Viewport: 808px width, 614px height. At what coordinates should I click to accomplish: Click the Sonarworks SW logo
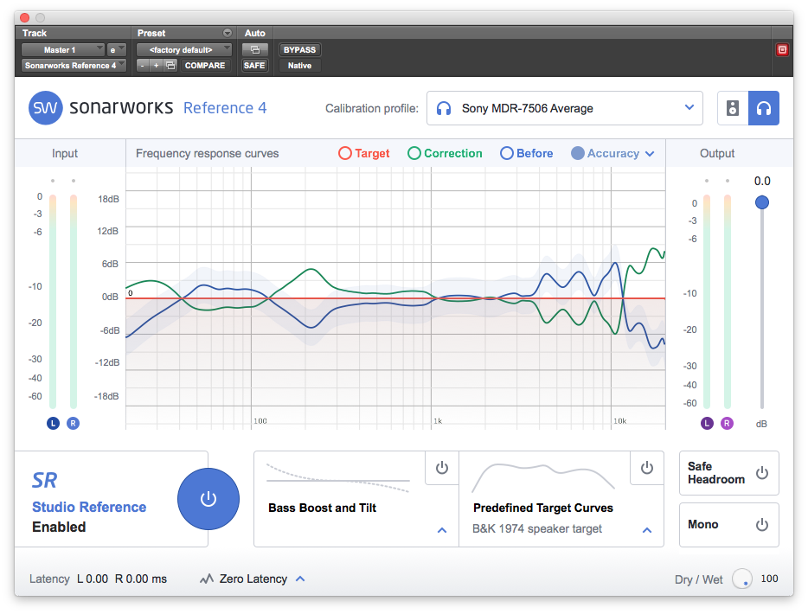click(45, 108)
